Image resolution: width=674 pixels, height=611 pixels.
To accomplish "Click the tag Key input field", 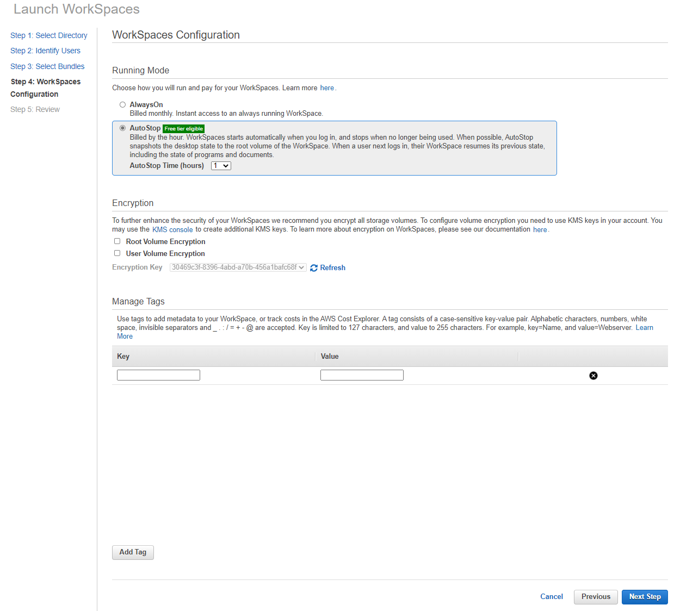I will click(x=158, y=375).
